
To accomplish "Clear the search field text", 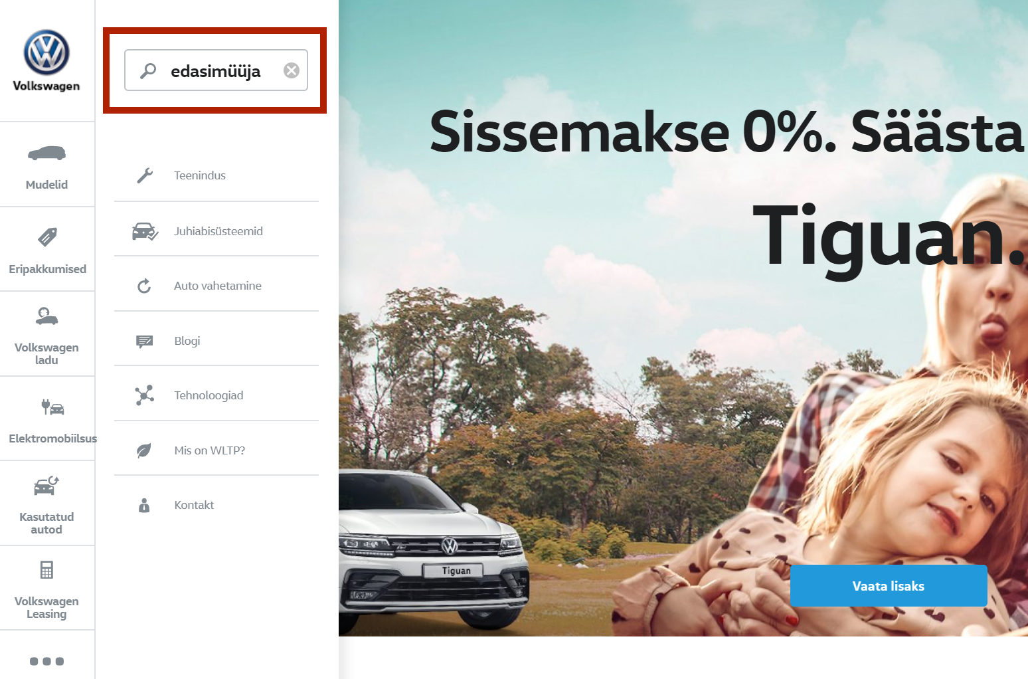I will click(x=292, y=70).
